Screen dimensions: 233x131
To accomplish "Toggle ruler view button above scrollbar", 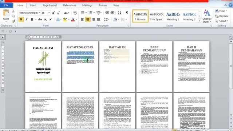I will coord(231,37).
